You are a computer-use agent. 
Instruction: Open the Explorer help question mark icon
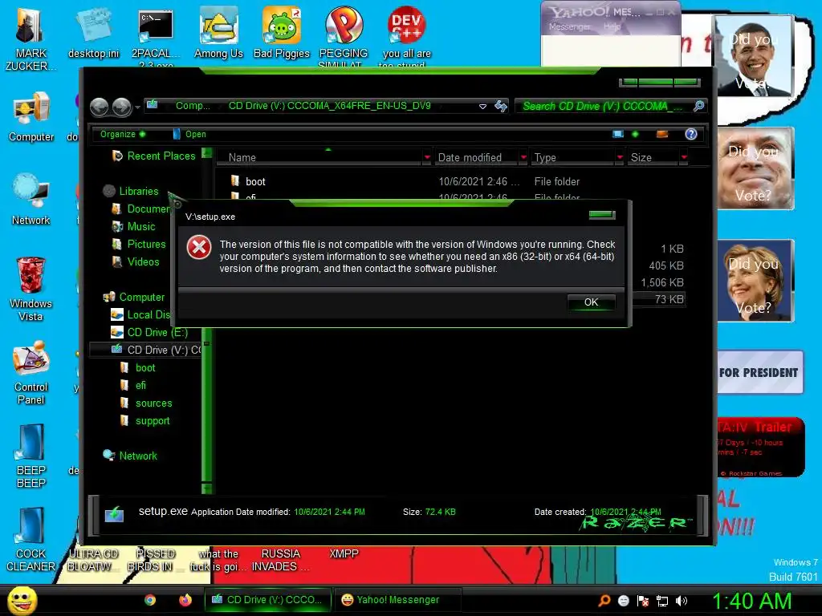point(691,134)
